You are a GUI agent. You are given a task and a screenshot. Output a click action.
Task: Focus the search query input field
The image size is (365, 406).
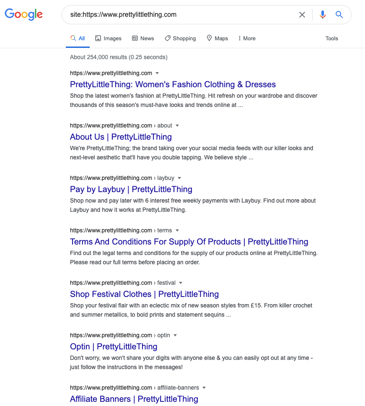point(181,15)
